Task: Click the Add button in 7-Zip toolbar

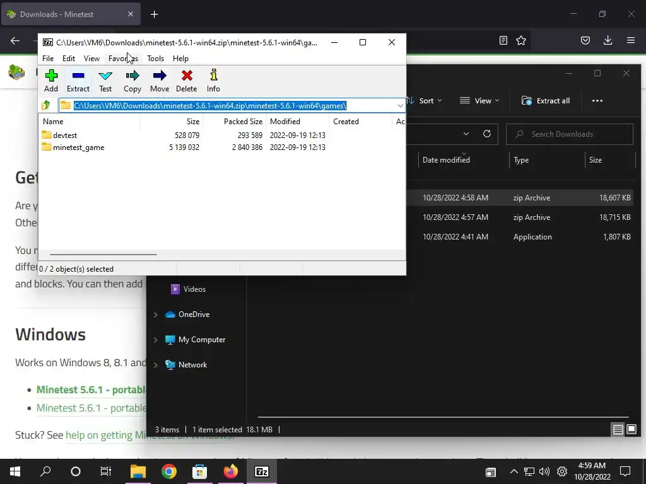Action: pyautogui.click(x=51, y=81)
